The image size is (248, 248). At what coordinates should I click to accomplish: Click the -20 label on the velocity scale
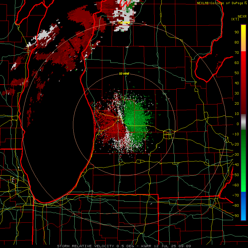point(236,144)
